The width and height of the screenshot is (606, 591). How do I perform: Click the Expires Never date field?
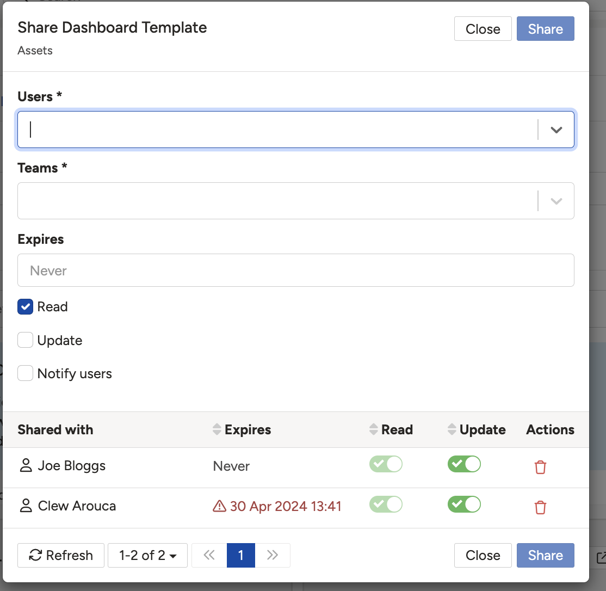296,270
